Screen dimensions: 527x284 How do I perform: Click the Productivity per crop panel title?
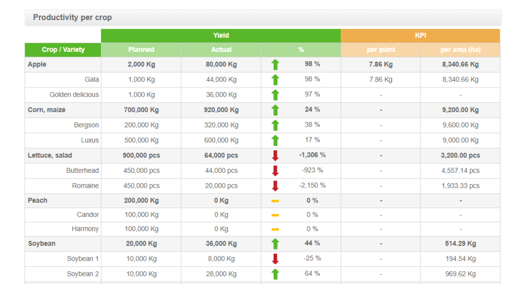click(73, 17)
